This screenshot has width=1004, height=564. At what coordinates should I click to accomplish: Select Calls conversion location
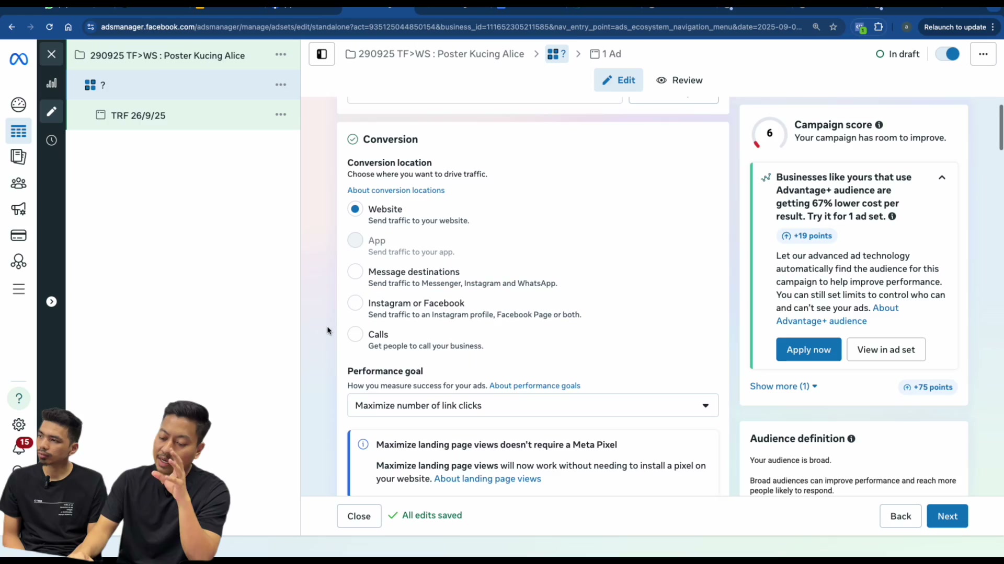point(355,334)
